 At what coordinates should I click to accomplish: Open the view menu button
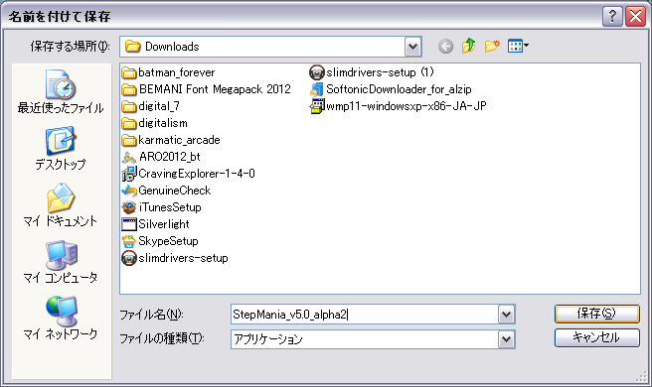tap(518, 46)
